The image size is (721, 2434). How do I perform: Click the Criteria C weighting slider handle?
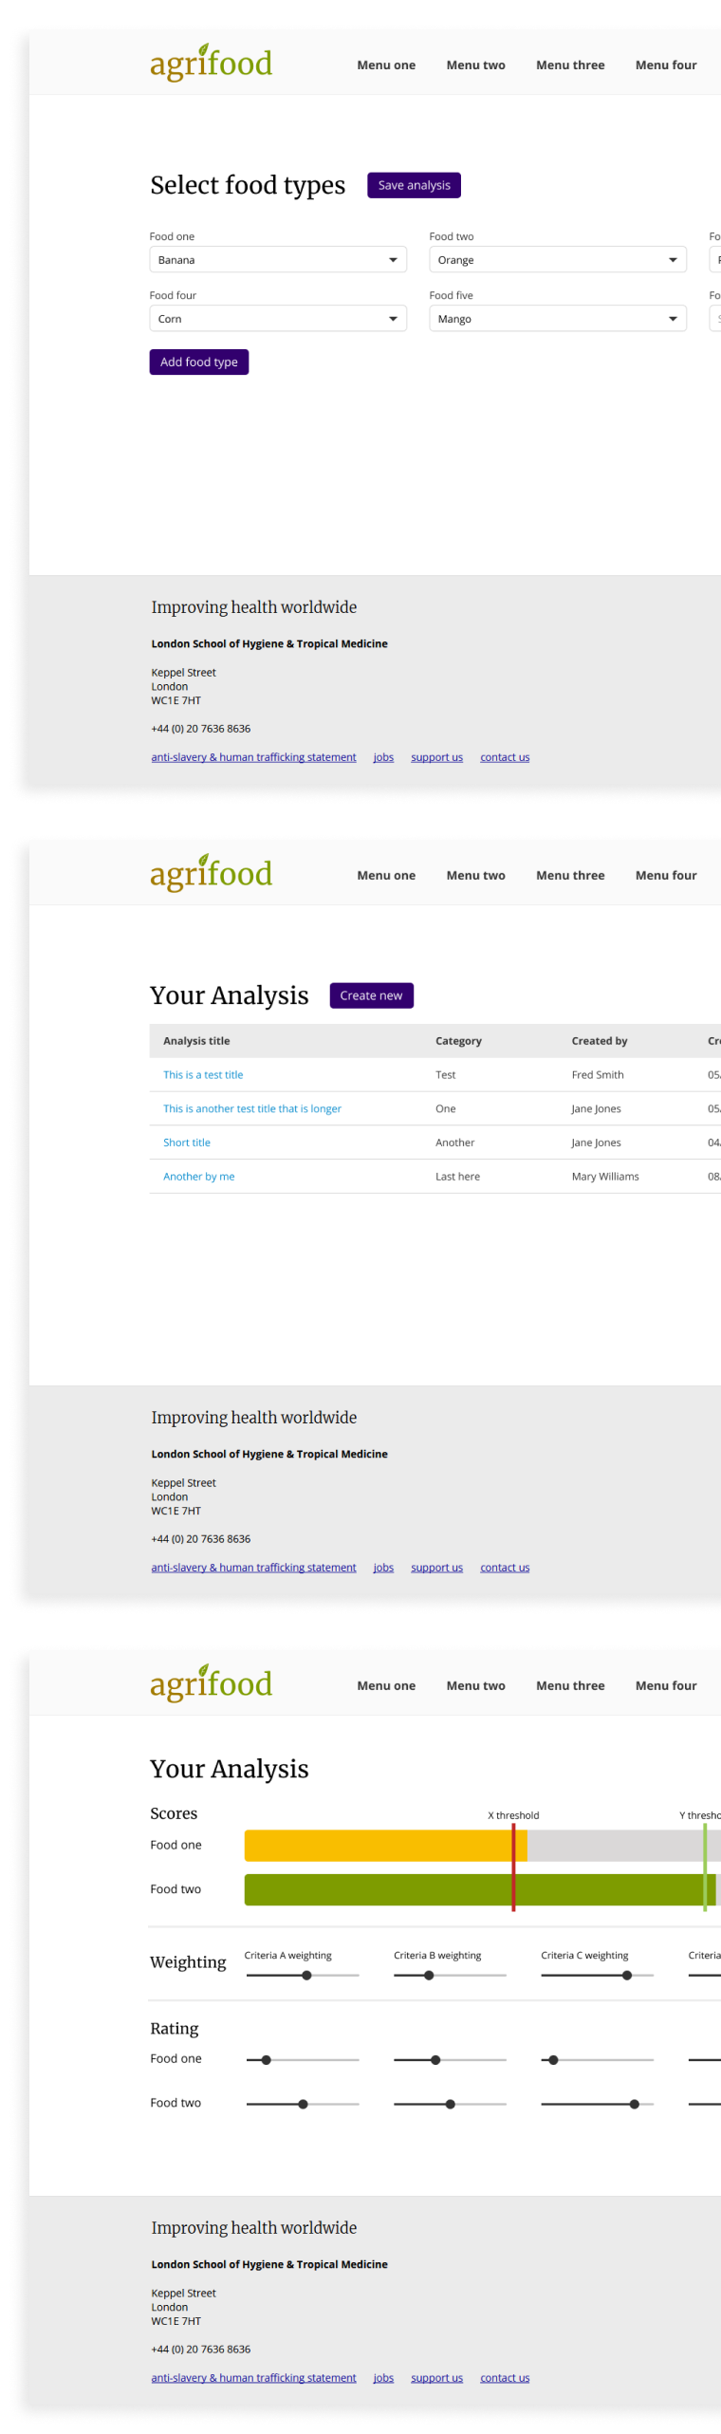pyautogui.click(x=627, y=1976)
